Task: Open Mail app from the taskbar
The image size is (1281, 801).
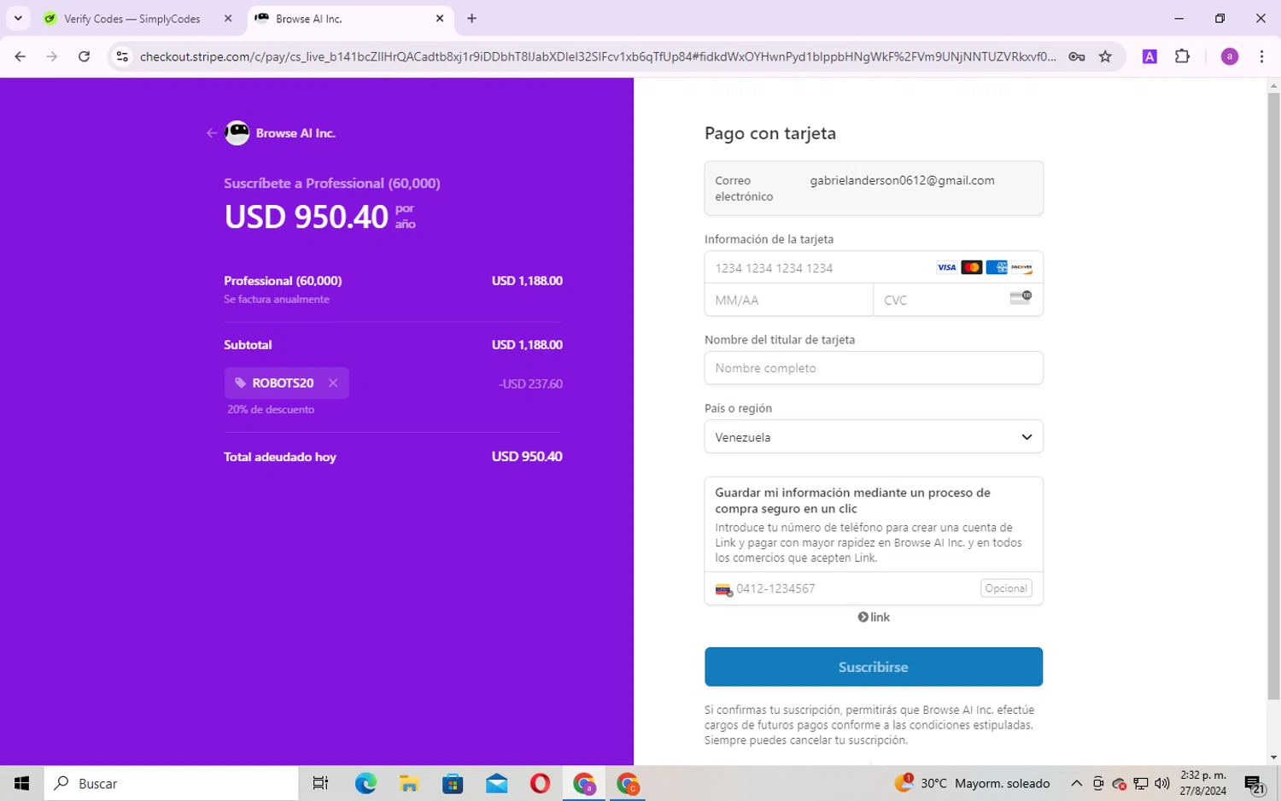Action: click(x=496, y=783)
